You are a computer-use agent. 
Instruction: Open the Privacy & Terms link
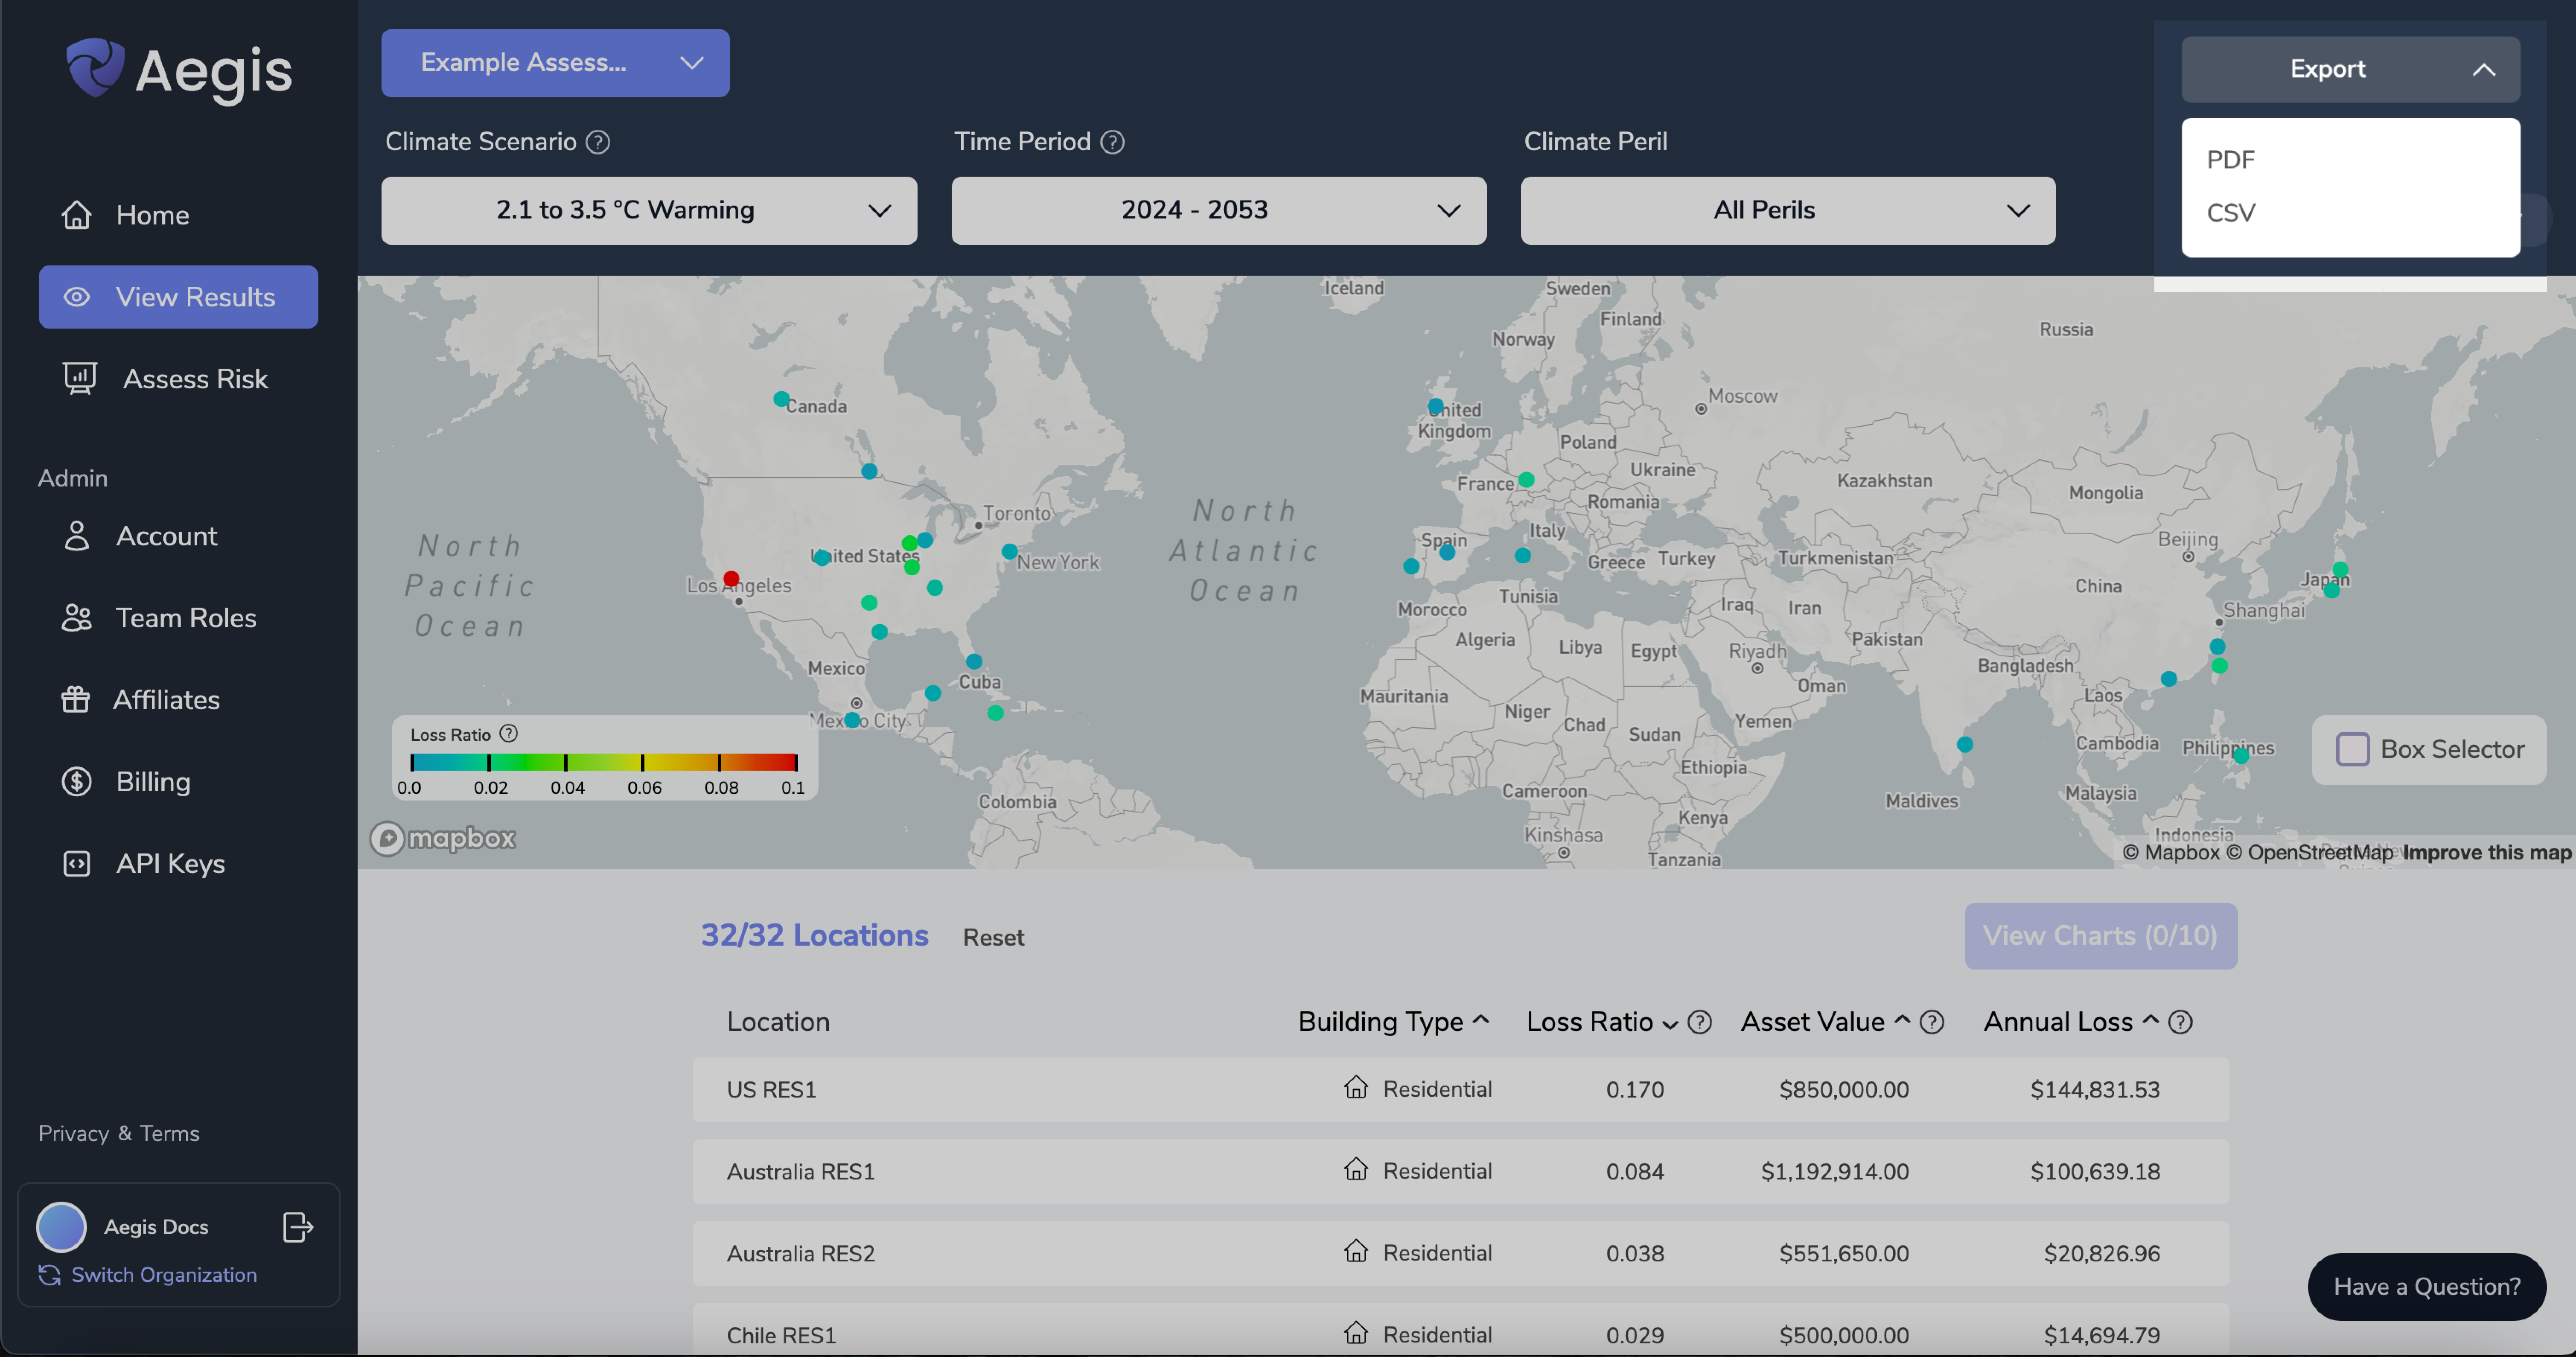[119, 1133]
